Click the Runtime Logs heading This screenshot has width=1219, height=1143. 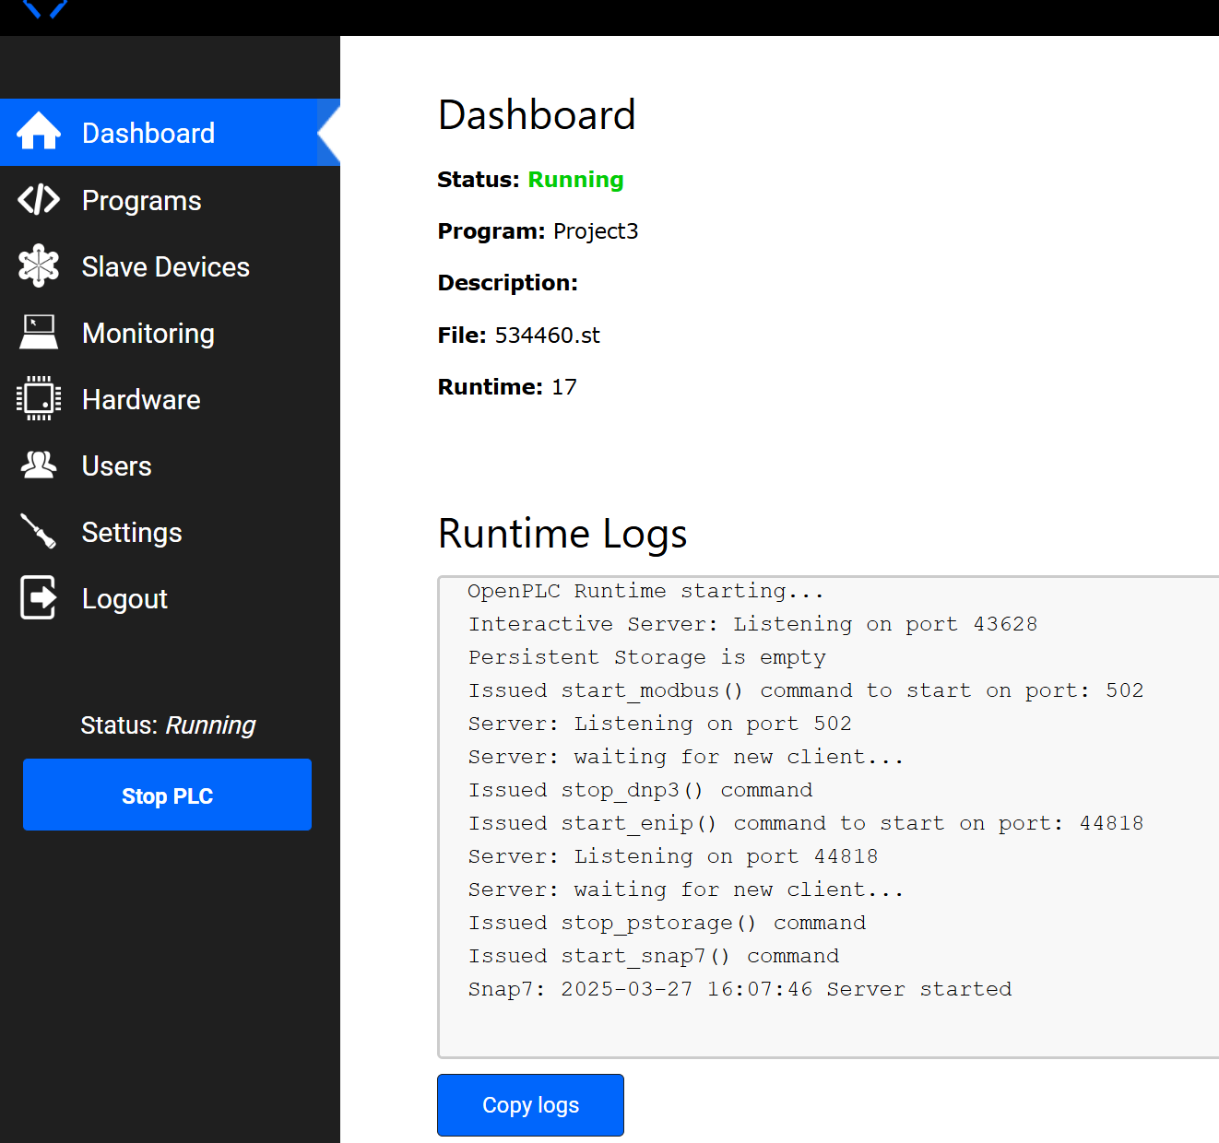562,533
